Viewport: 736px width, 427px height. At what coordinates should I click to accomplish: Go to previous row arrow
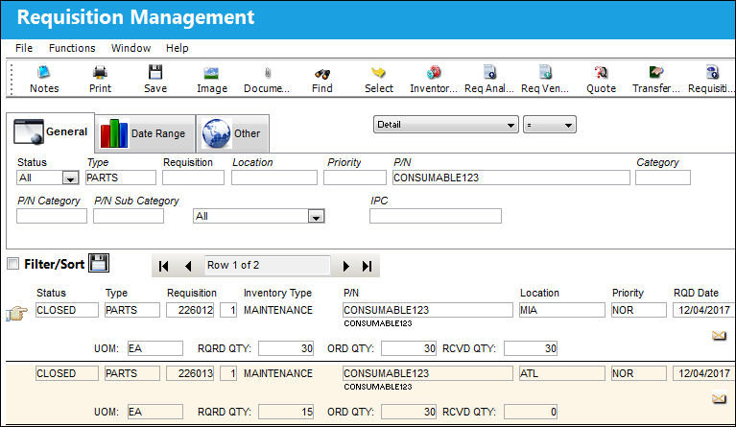(x=188, y=266)
